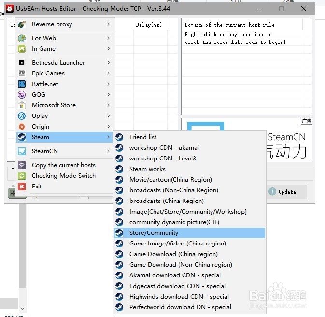Click the Epic Games logo icon
325x317 pixels.
point(22,73)
